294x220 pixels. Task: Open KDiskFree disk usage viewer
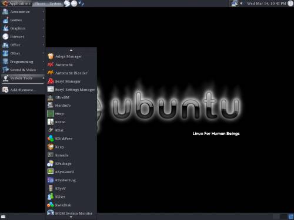click(71, 138)
